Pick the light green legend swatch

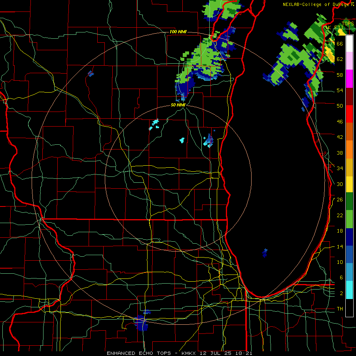coord(349,219)
